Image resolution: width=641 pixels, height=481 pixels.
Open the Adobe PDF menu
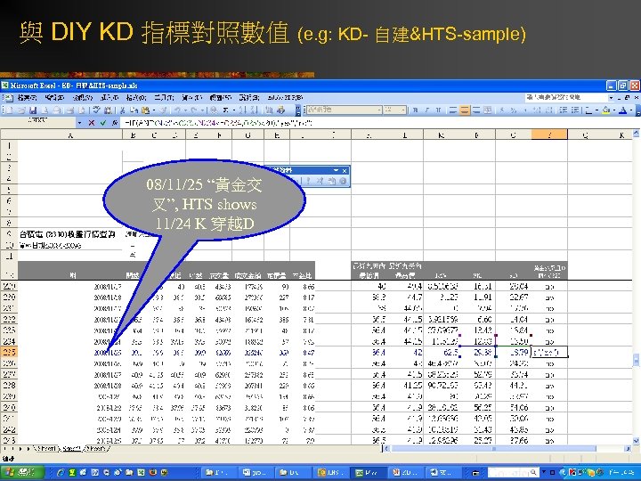[286, 97]
